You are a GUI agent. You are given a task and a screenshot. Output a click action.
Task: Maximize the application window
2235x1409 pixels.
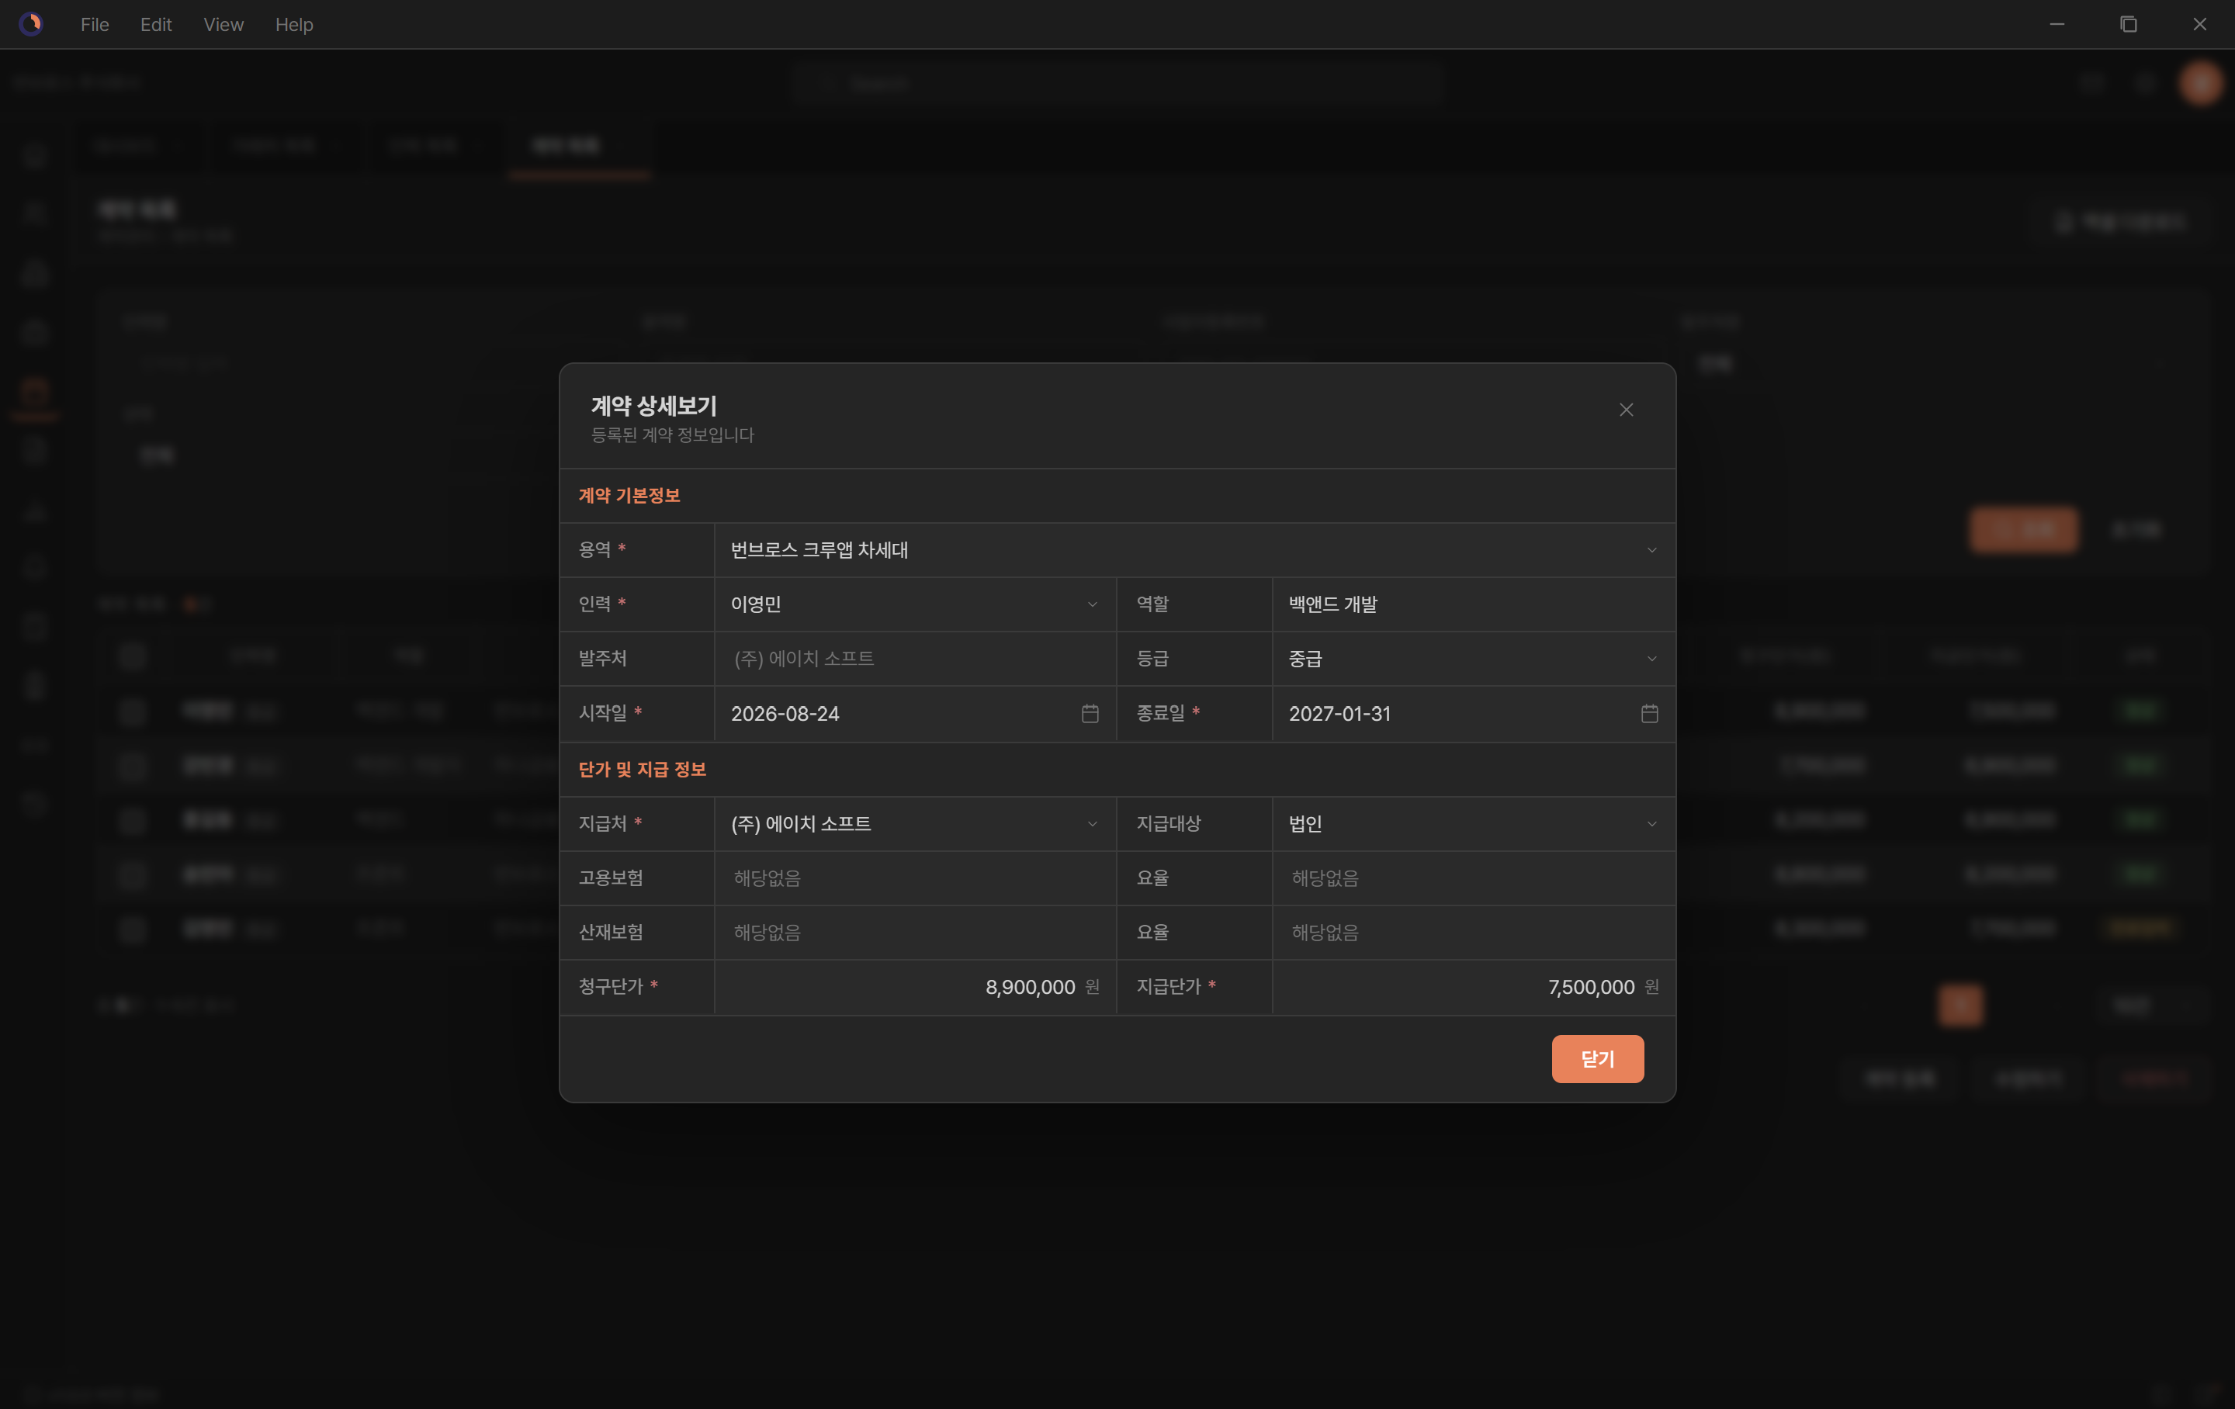(2128, 24)
